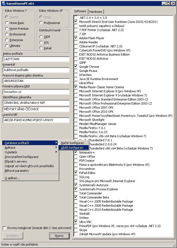The image size is (177, 248).
Task: Click the SamoDomoPE title bar app icon
Action: [x=4, y=4]
